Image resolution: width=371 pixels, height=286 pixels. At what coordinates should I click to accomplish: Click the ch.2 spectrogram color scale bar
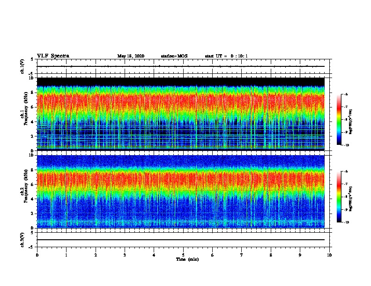pyautogui.click(x=339, y=197)
